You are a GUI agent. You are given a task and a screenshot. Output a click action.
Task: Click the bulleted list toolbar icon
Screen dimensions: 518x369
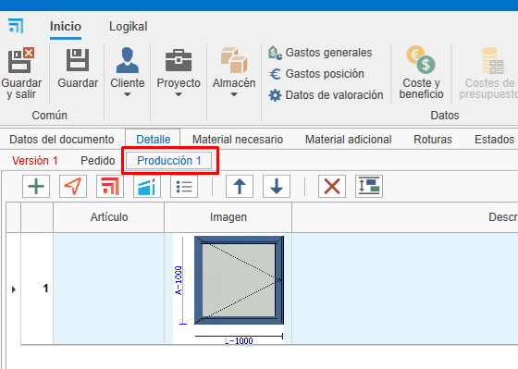click(x=184, y=186)
